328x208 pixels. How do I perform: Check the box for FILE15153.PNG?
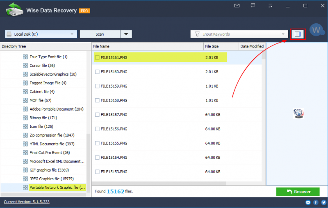point(97,172)
